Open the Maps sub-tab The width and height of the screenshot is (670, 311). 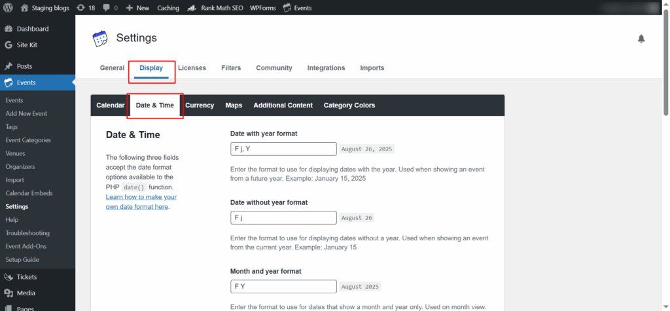234,105
